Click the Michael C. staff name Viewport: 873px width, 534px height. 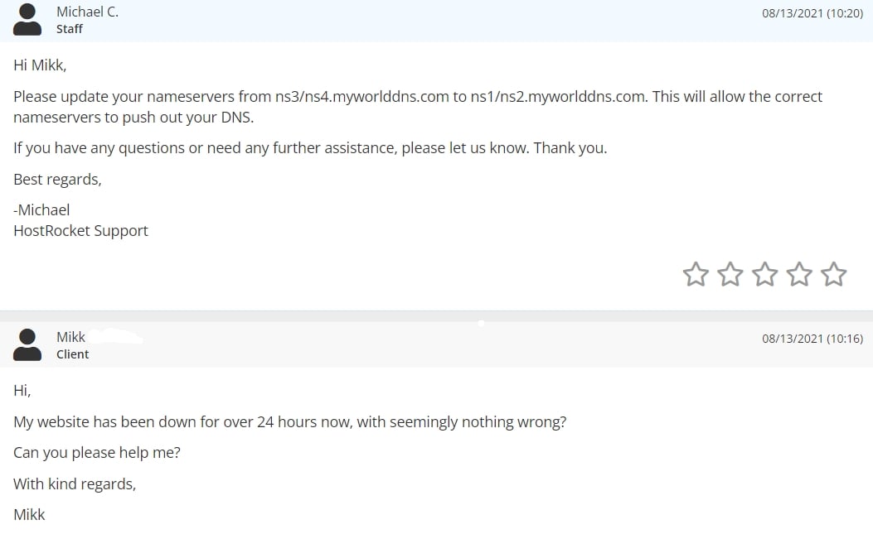pos(87,12)
